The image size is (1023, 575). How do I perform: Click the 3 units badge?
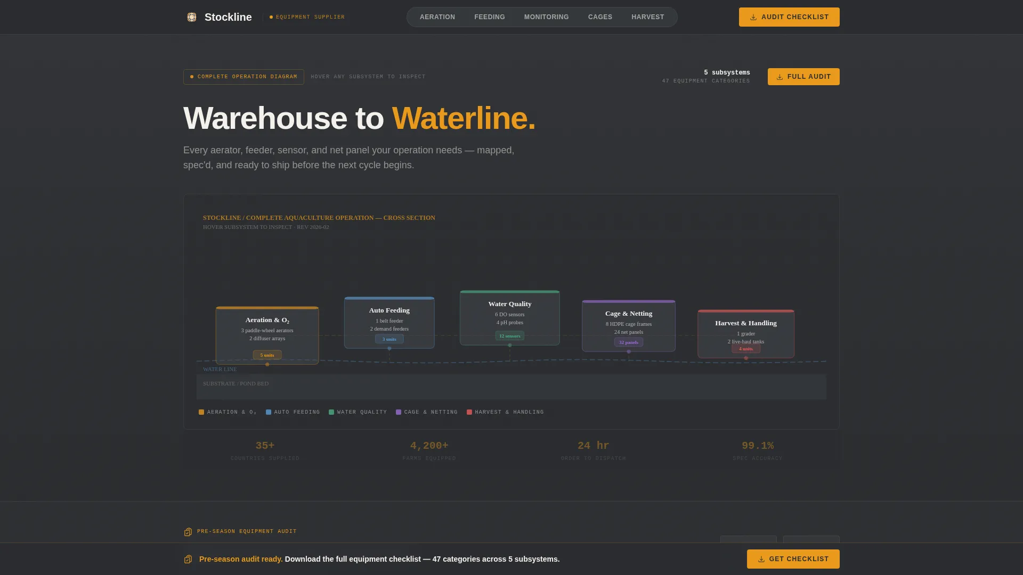pos(389,339)
